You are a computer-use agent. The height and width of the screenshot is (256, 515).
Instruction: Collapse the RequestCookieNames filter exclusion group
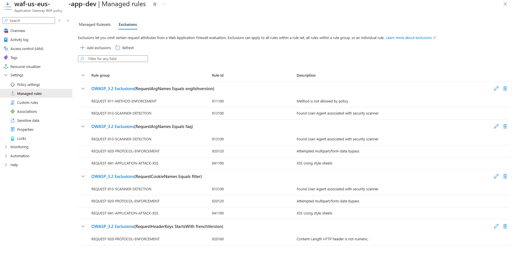click(x=83, y=177)
